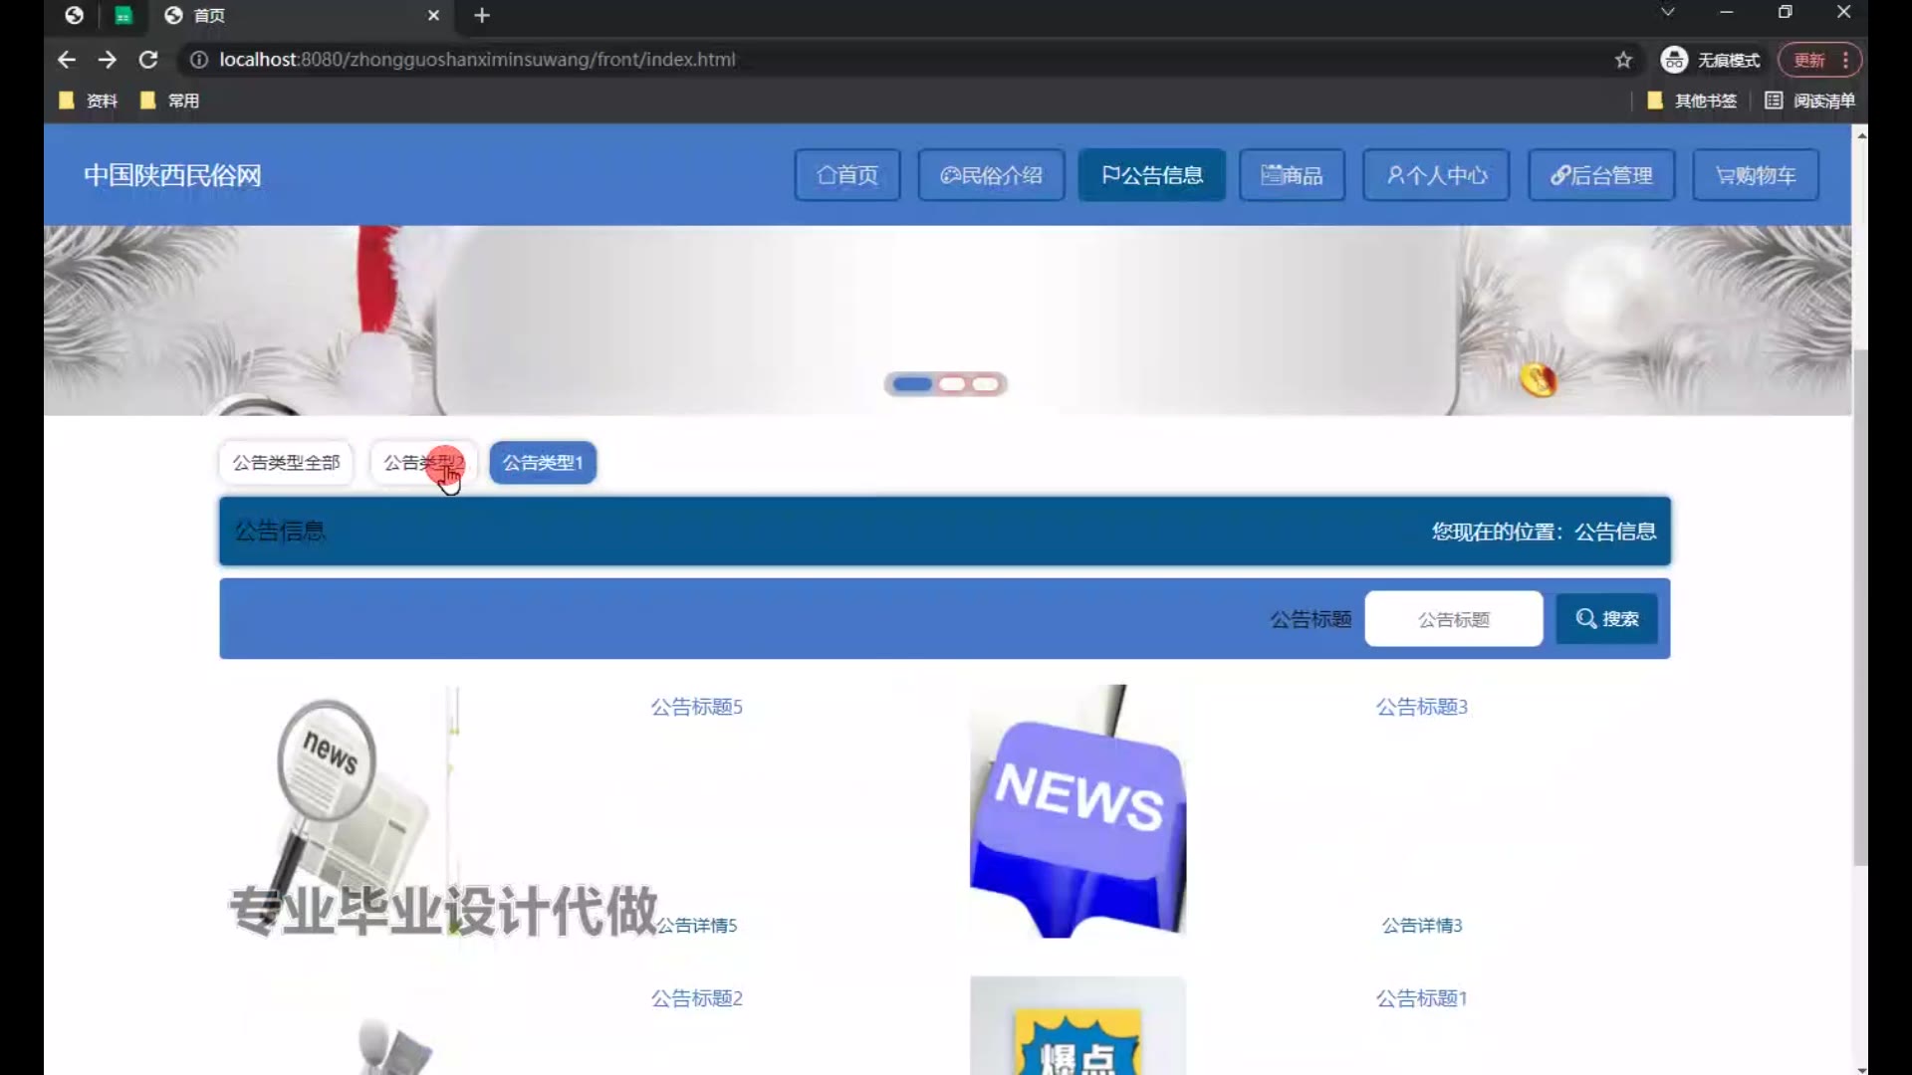Viewport: 1912px width, 1075px height.
Task: Open announcement 公告标题2 link
Action: [x=696, y=998]
